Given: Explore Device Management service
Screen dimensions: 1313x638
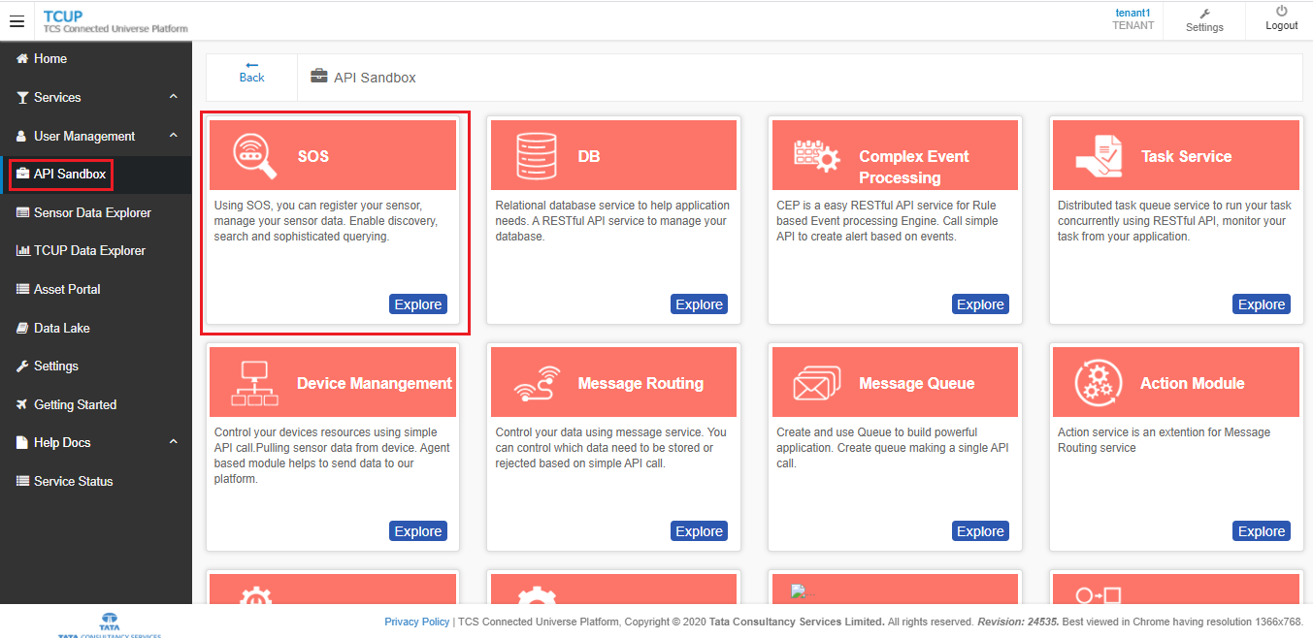Looking at the screenshot, I should [418, 531].
